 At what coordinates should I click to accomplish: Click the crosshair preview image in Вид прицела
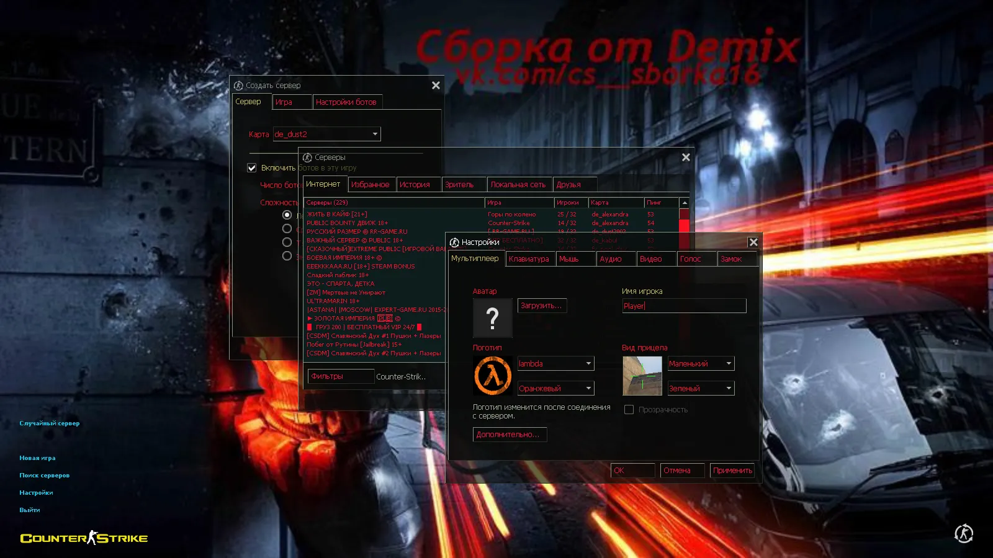(x=642, y=376)
